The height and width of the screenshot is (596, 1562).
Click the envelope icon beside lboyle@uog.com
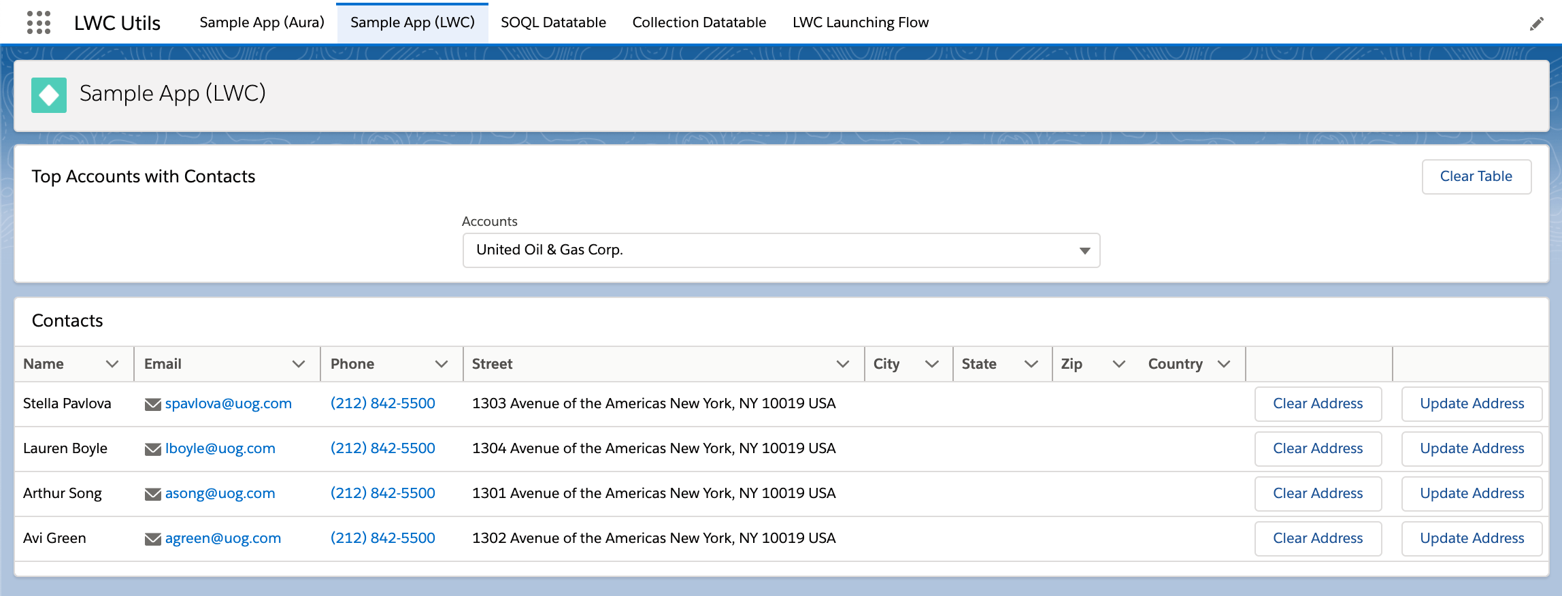click(x=152, y=449)
